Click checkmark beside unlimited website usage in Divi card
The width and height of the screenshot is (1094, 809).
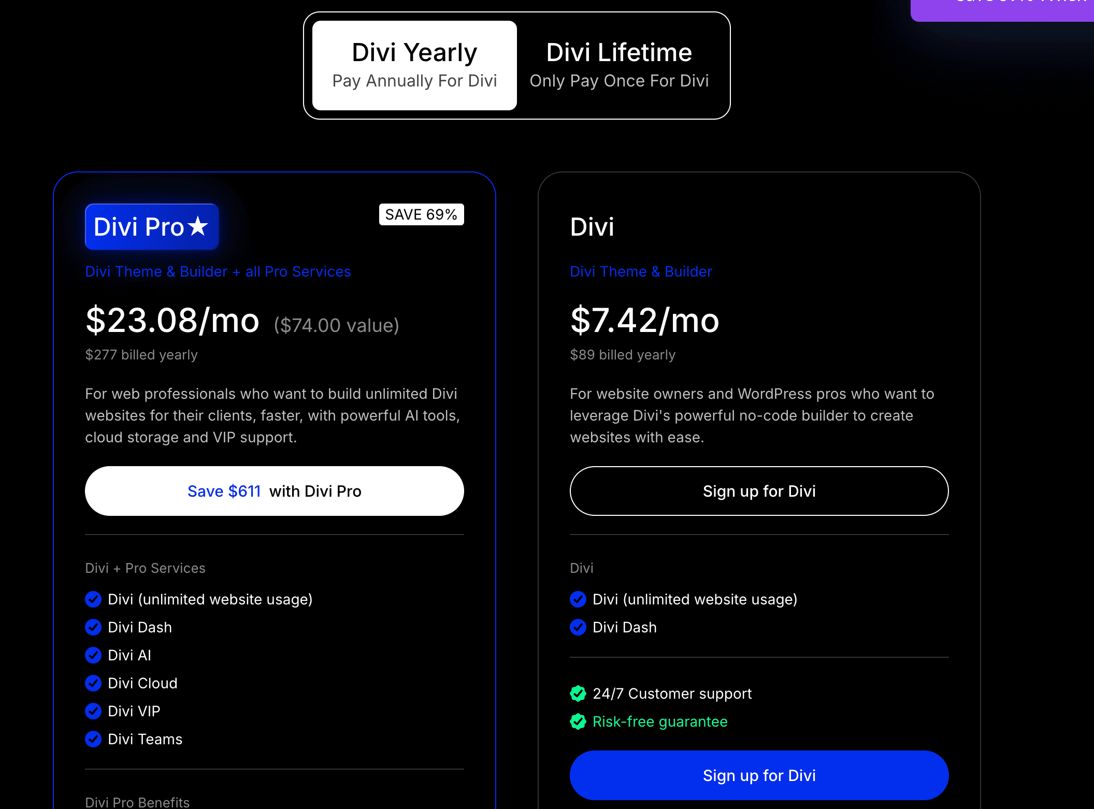578,599
